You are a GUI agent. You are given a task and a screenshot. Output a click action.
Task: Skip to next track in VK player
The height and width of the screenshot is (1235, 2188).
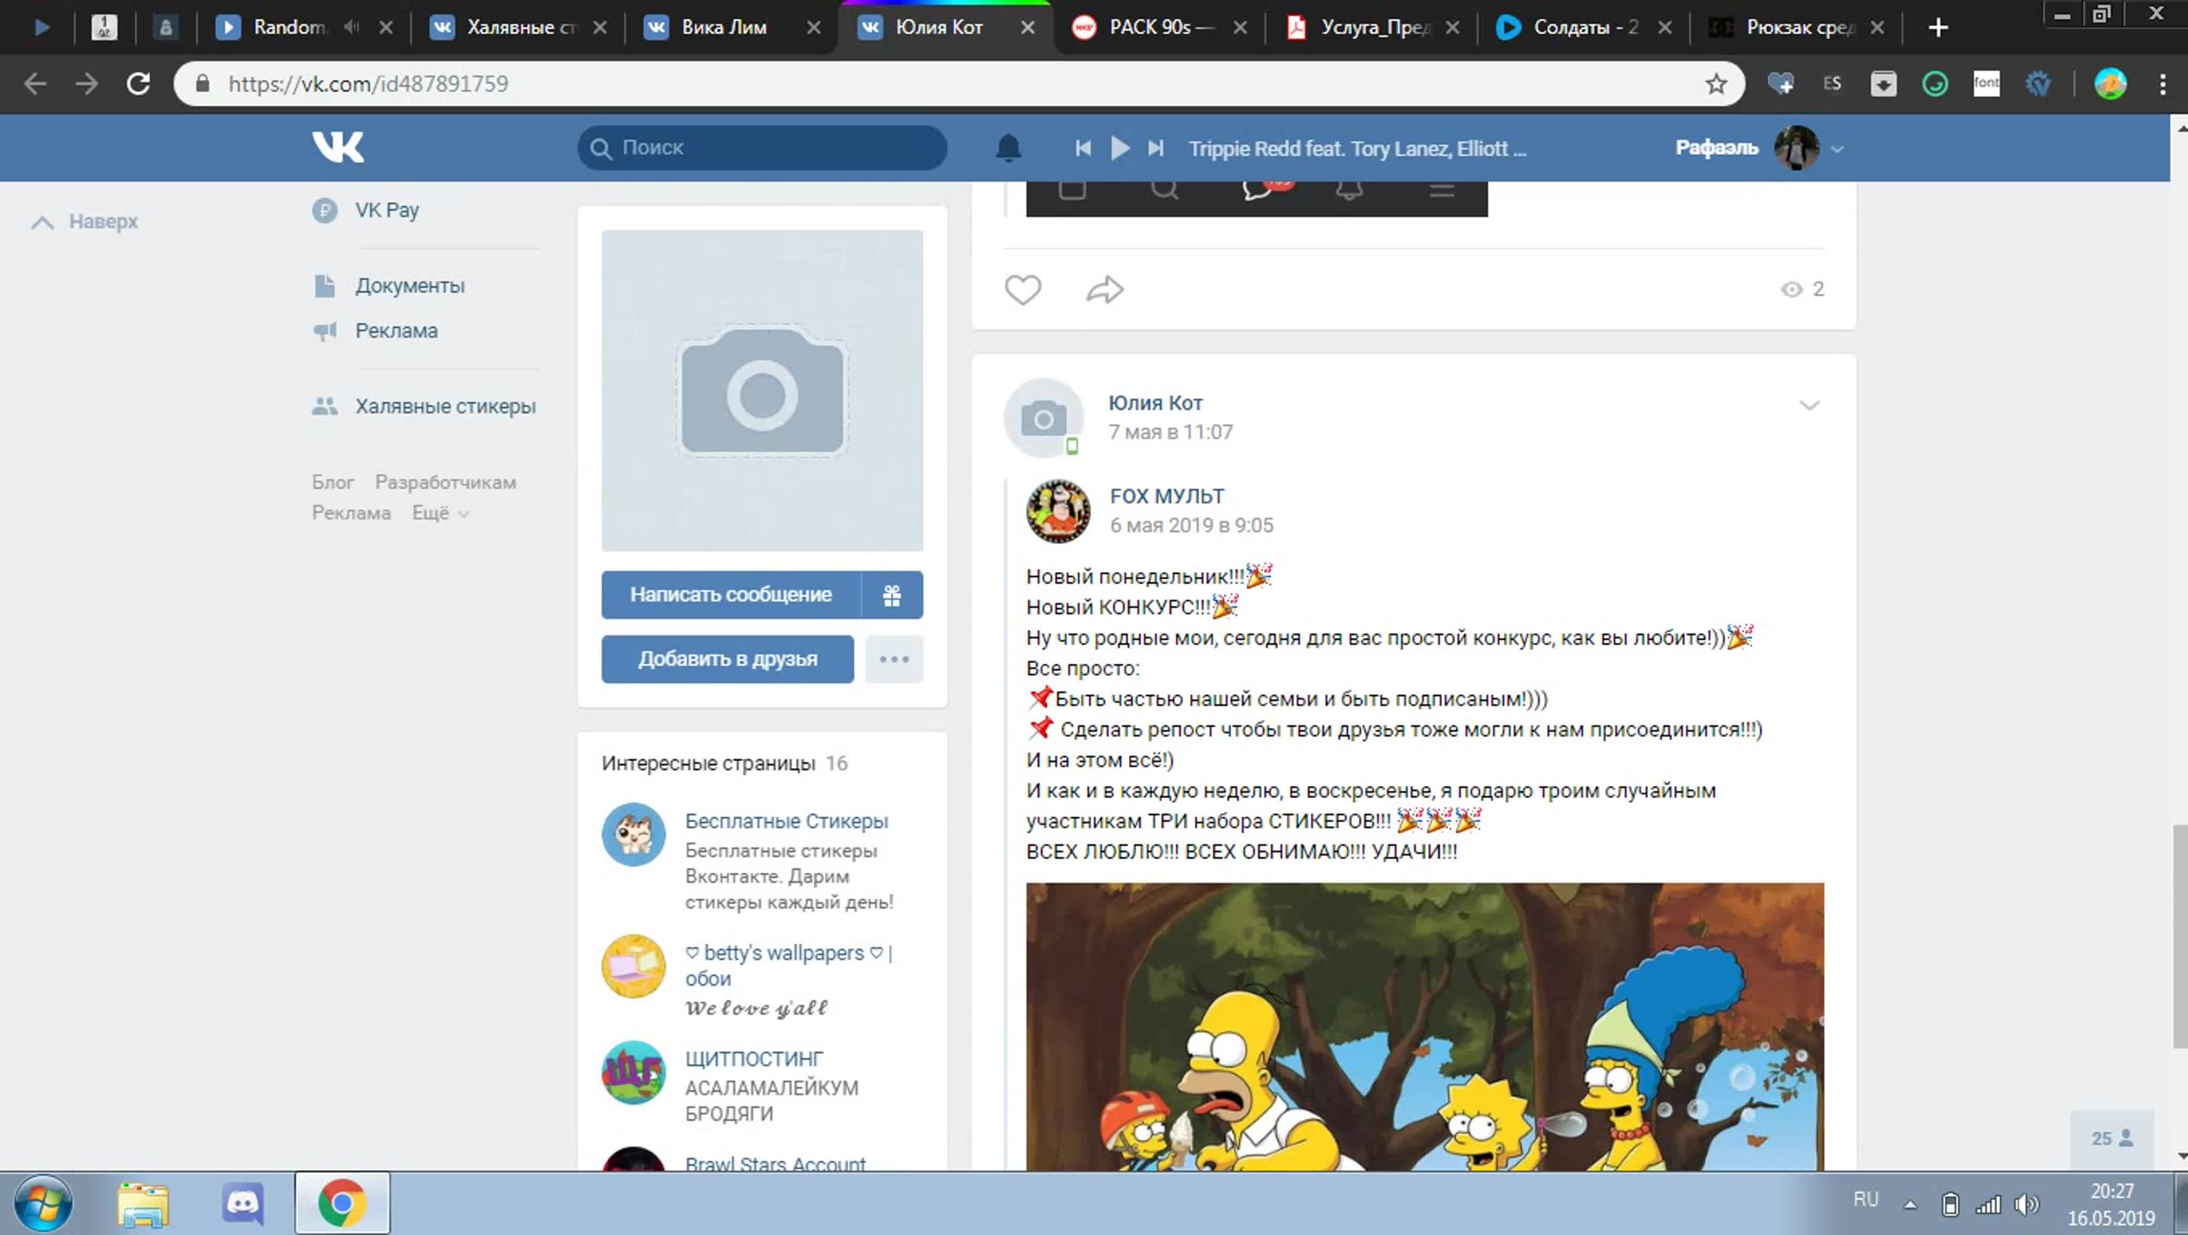click(1156, 148)
